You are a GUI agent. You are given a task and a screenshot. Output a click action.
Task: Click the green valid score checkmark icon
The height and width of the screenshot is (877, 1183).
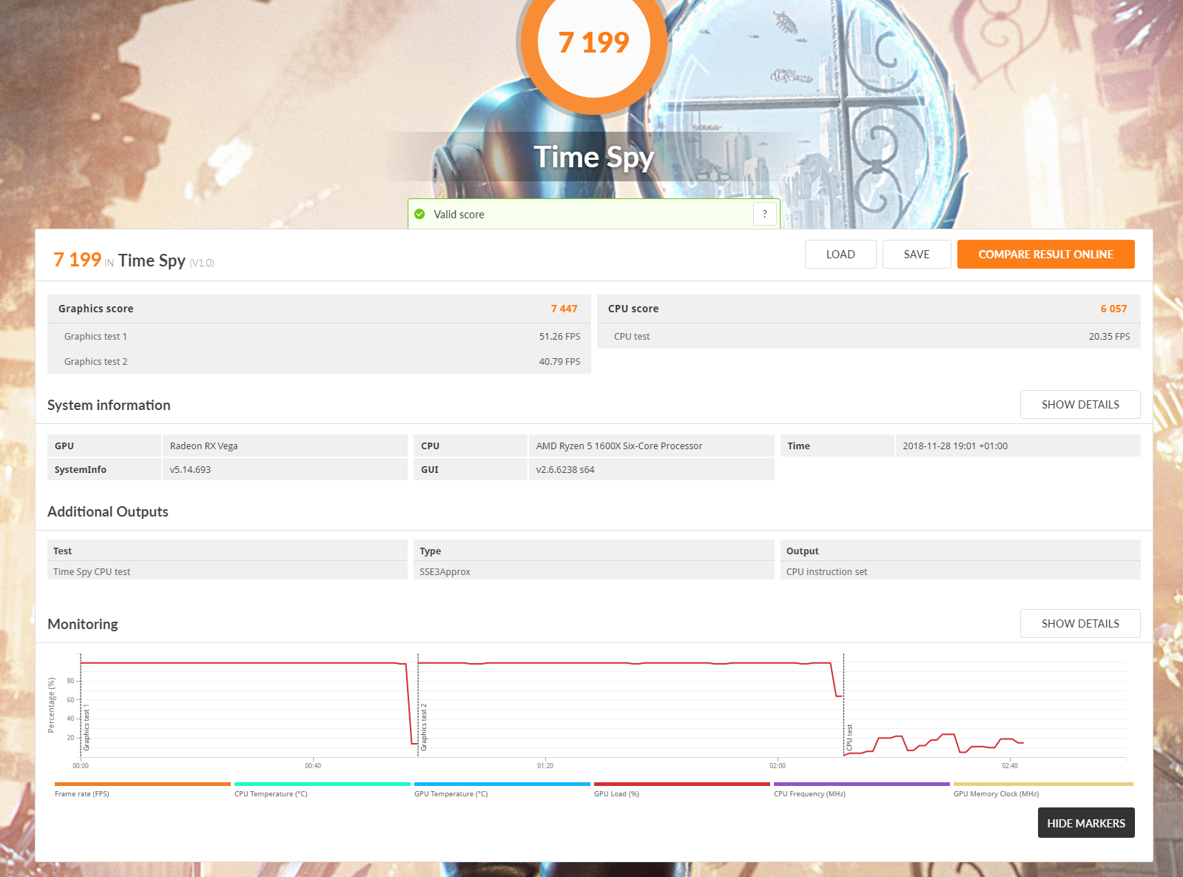coord(419,214)
